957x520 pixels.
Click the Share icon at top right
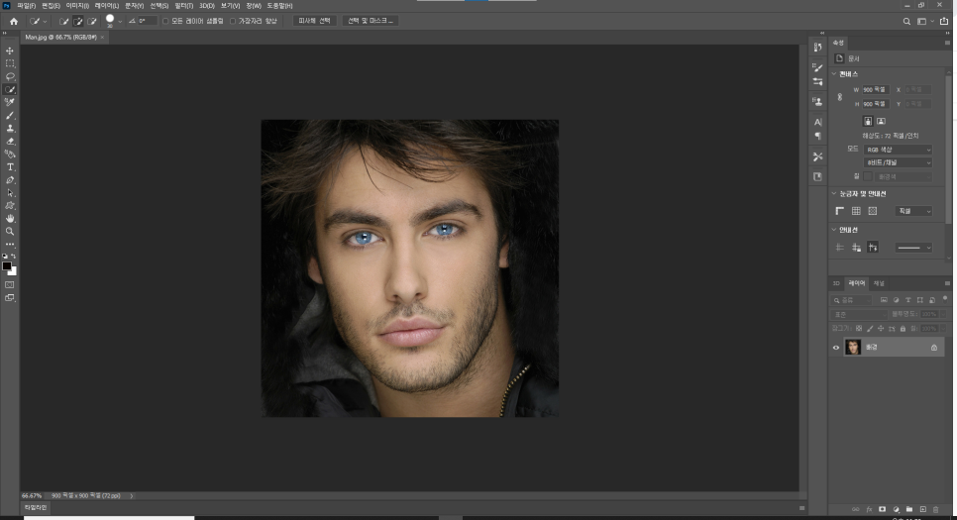pos(944,21)
